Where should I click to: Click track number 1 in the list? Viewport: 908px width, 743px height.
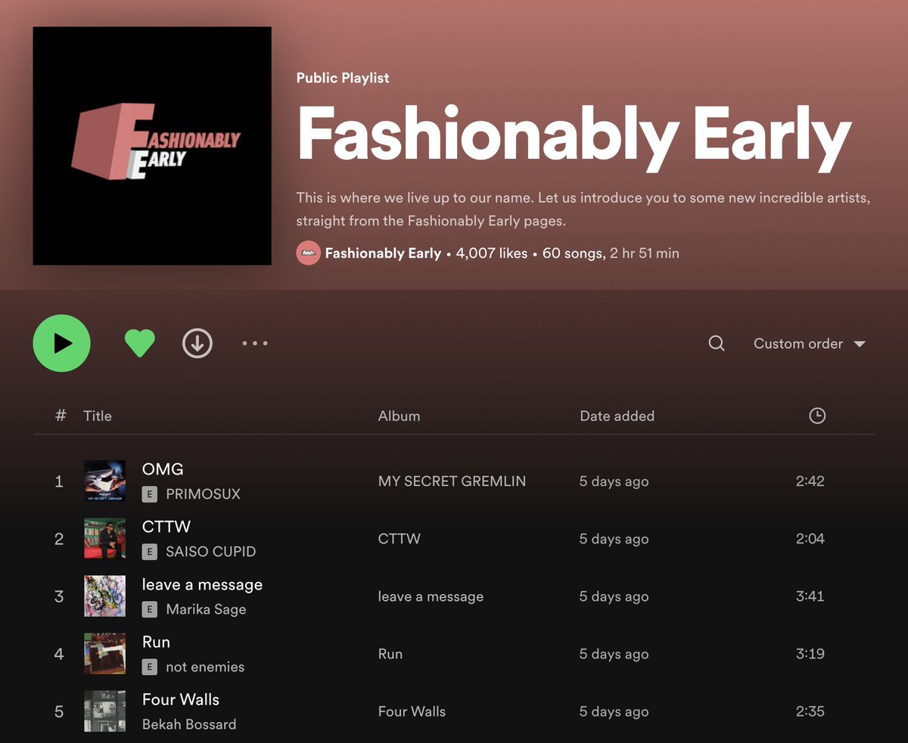pyautogui.click(x=59, y=481)
